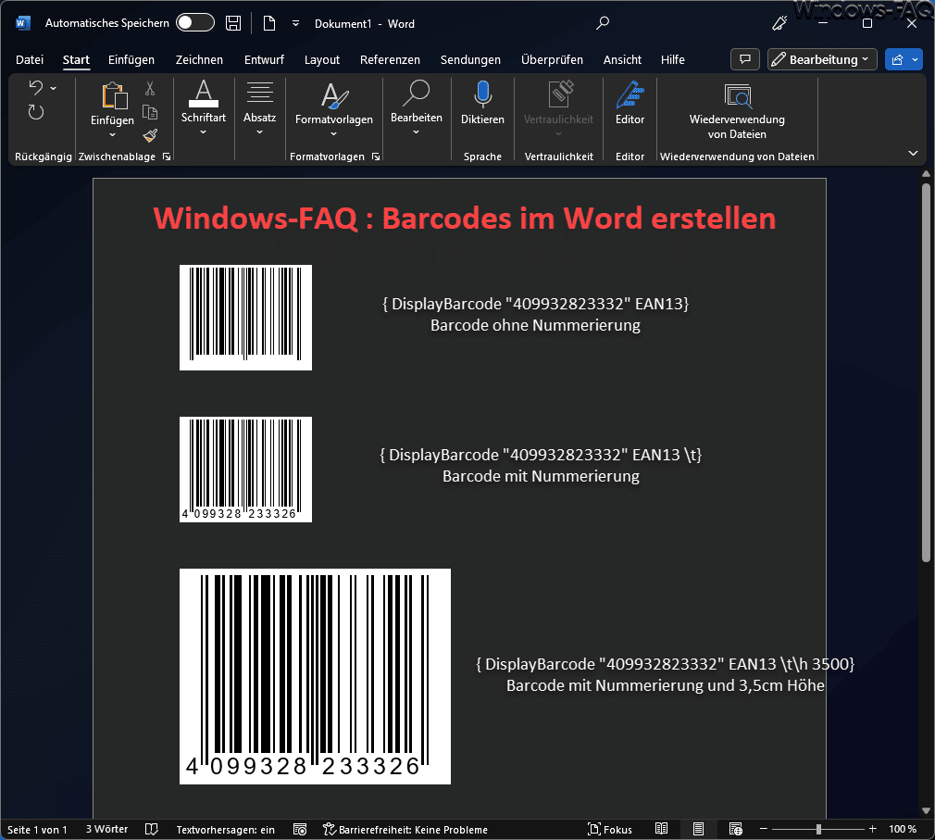Open the Überprüfen tab
This screenshot has height=840, width=935.
point(552,59)
